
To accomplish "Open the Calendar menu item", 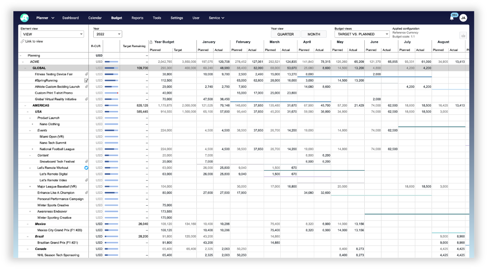I will click(95, 18).
